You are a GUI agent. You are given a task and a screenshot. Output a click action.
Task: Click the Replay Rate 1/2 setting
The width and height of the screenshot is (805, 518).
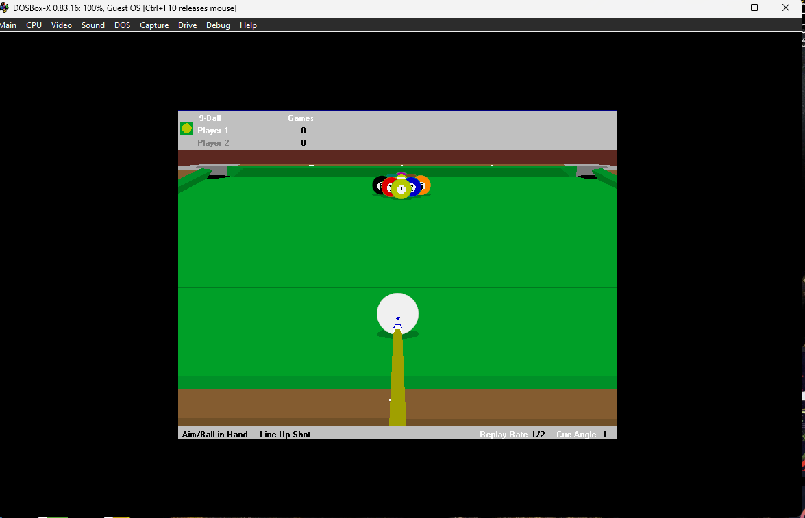(x=512, y=434)
